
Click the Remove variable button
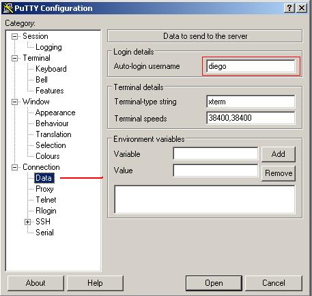(x=279, y=173)
